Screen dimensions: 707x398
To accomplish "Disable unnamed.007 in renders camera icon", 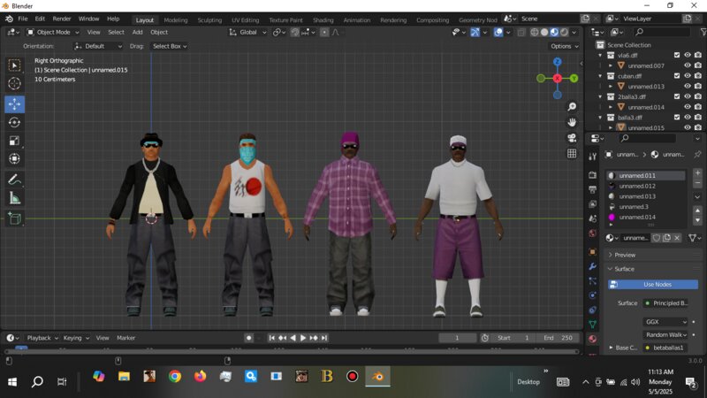I will 698,65.
